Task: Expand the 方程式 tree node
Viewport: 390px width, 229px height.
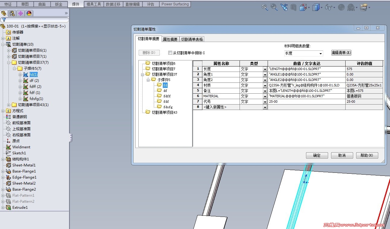Action: [x=3, y=111]
